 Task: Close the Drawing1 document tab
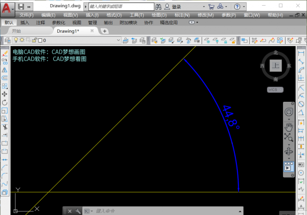coord(92,31)
